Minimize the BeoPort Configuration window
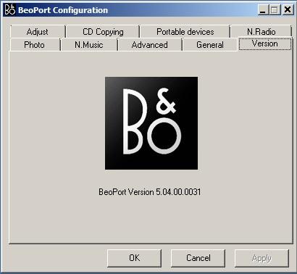297x274 pixels. 263,10
